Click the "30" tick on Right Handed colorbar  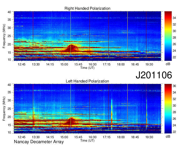point(174,31)
